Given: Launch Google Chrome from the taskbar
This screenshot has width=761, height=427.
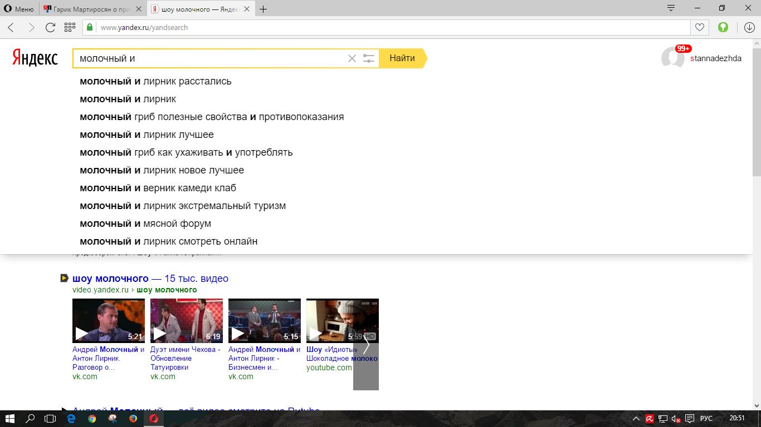Looking at the screenshot, I should (x=92, y=419).
